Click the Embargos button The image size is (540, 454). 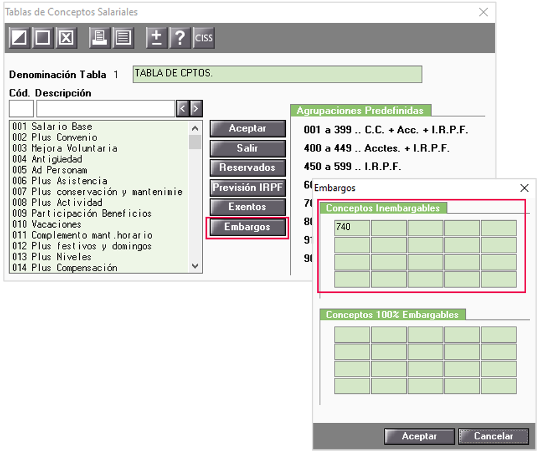tap(247, 227)
